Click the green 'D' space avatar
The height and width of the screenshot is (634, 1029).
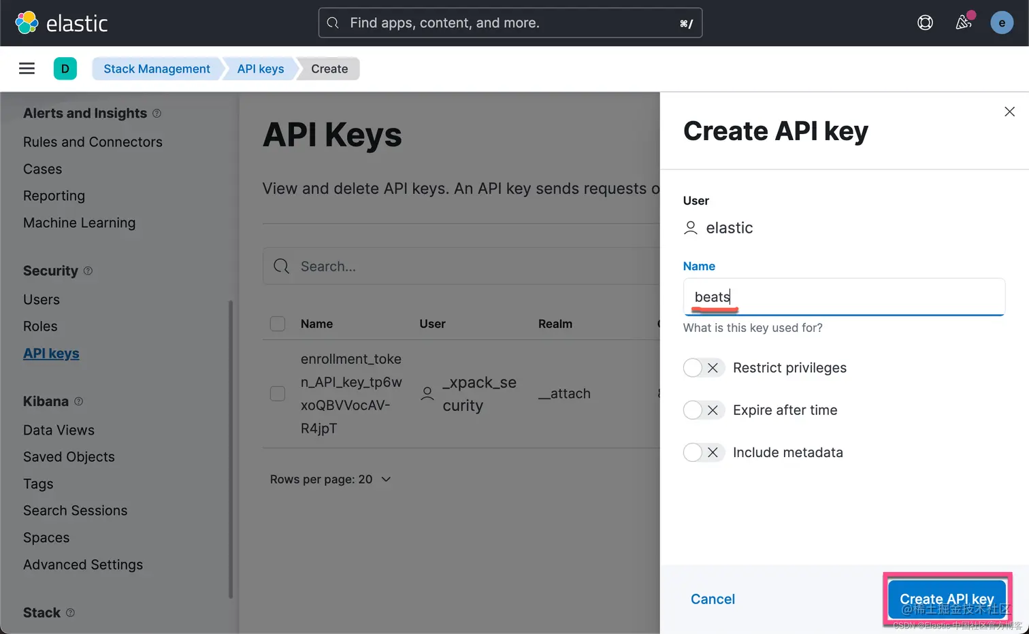[65, 69]
